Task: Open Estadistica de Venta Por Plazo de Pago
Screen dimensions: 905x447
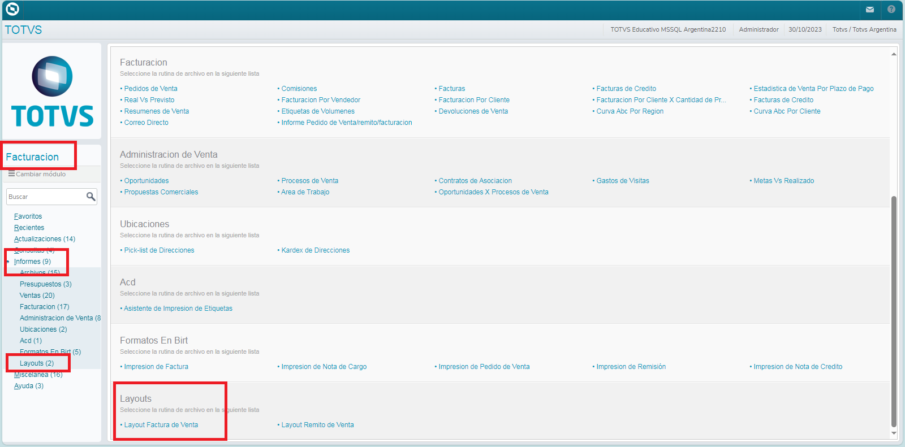Action: click(813, 89)
